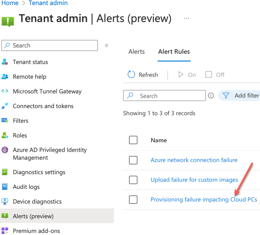Image resolution: width=260 pixels, height=235 pixels.
Task: Click the green alert icon beside page title
Action: coord(8,22)
